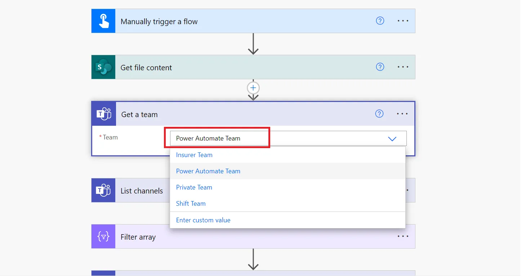Open the Filter array options menu

pos(403,236)
